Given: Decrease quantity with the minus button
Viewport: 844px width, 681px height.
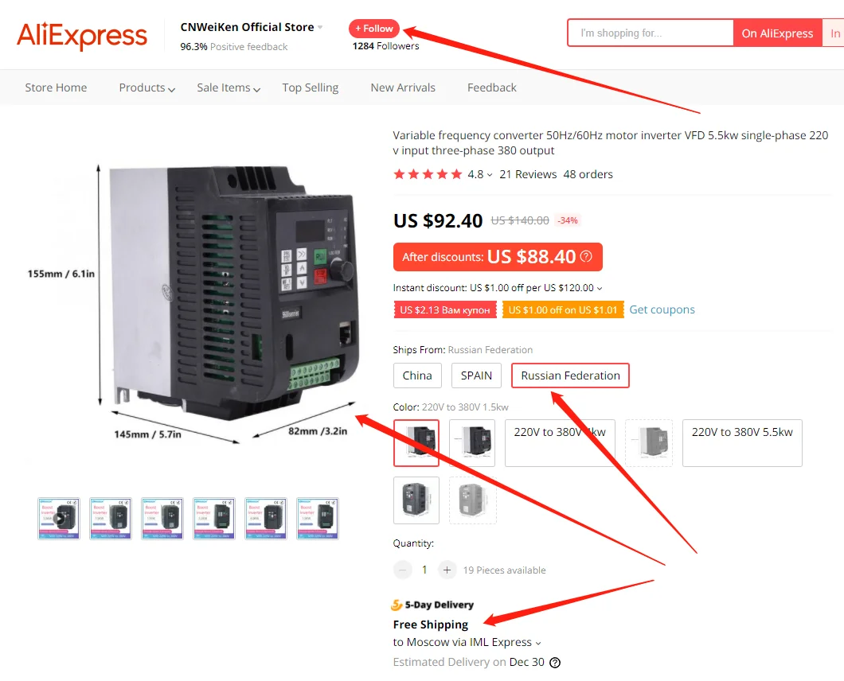Looking at the screenshot, I should [x=402, y=570].
